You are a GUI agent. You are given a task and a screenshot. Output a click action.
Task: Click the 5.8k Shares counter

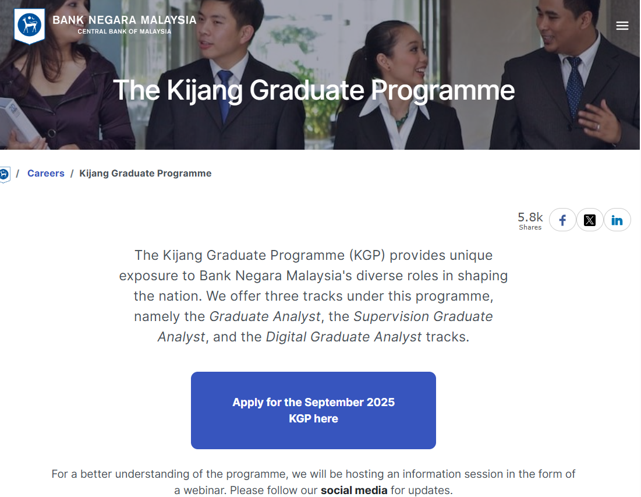click(x=530, y=220)
